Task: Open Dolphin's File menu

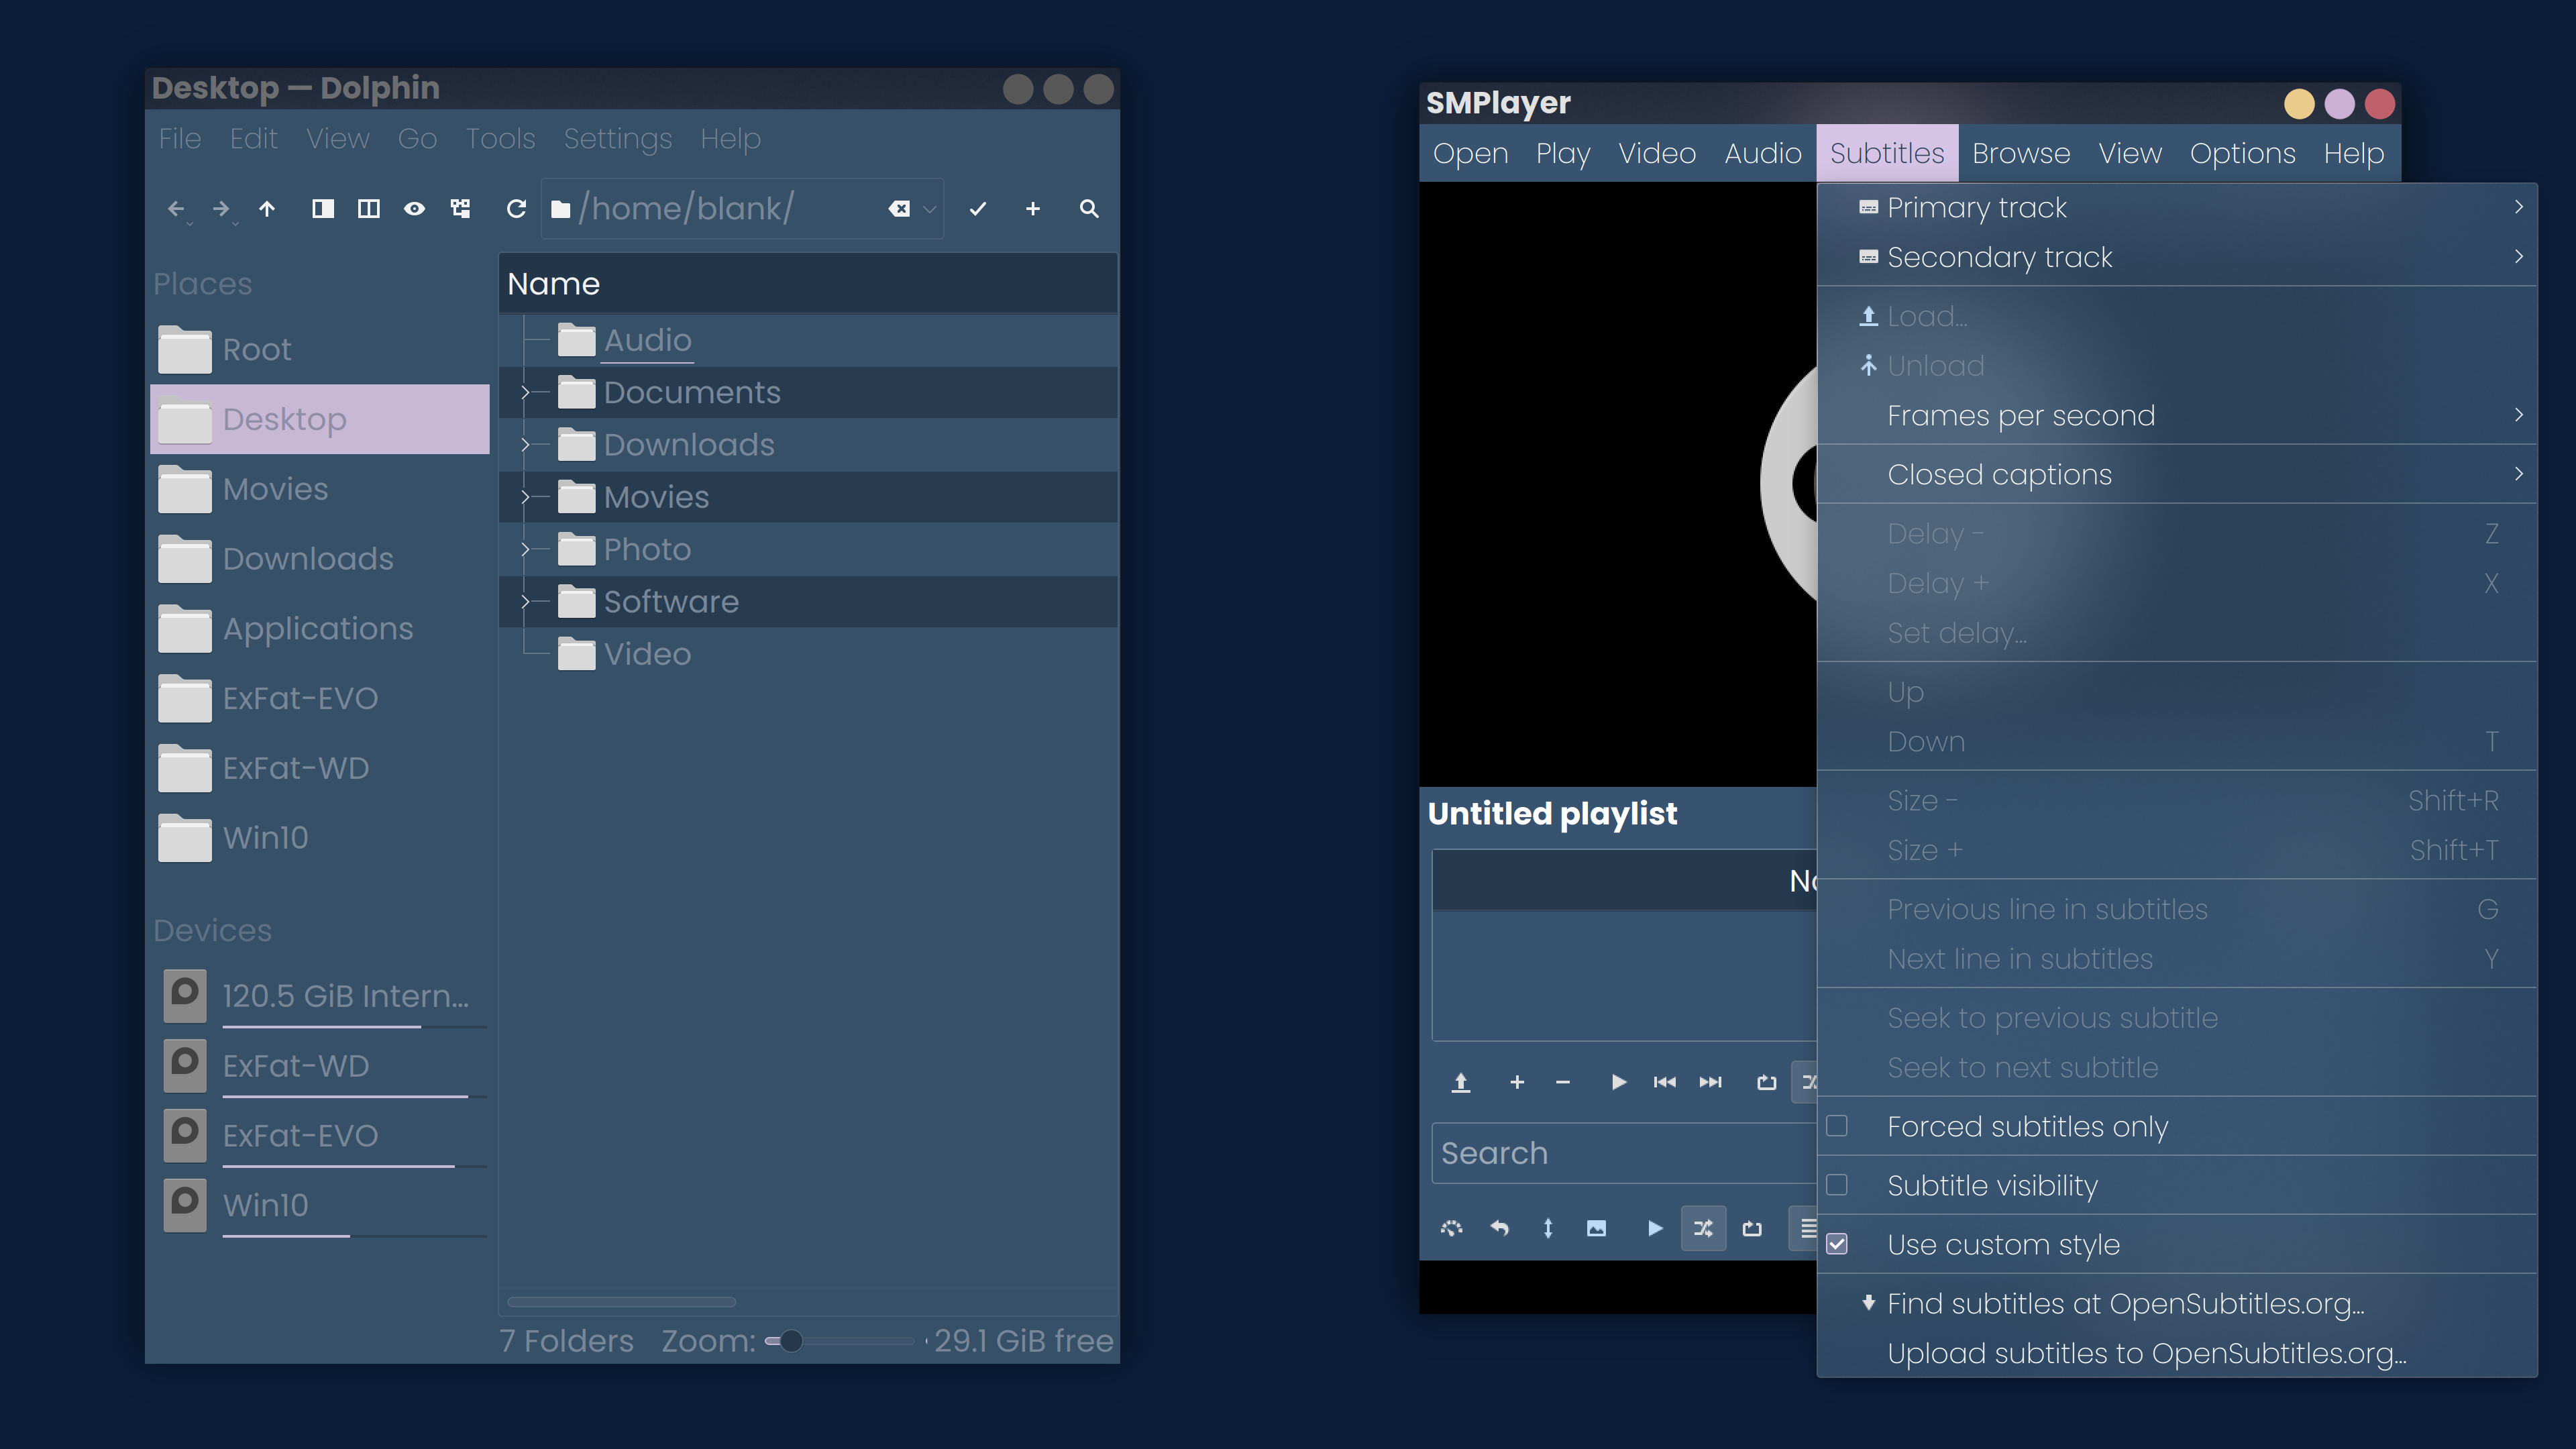Action: click(180, 139)
